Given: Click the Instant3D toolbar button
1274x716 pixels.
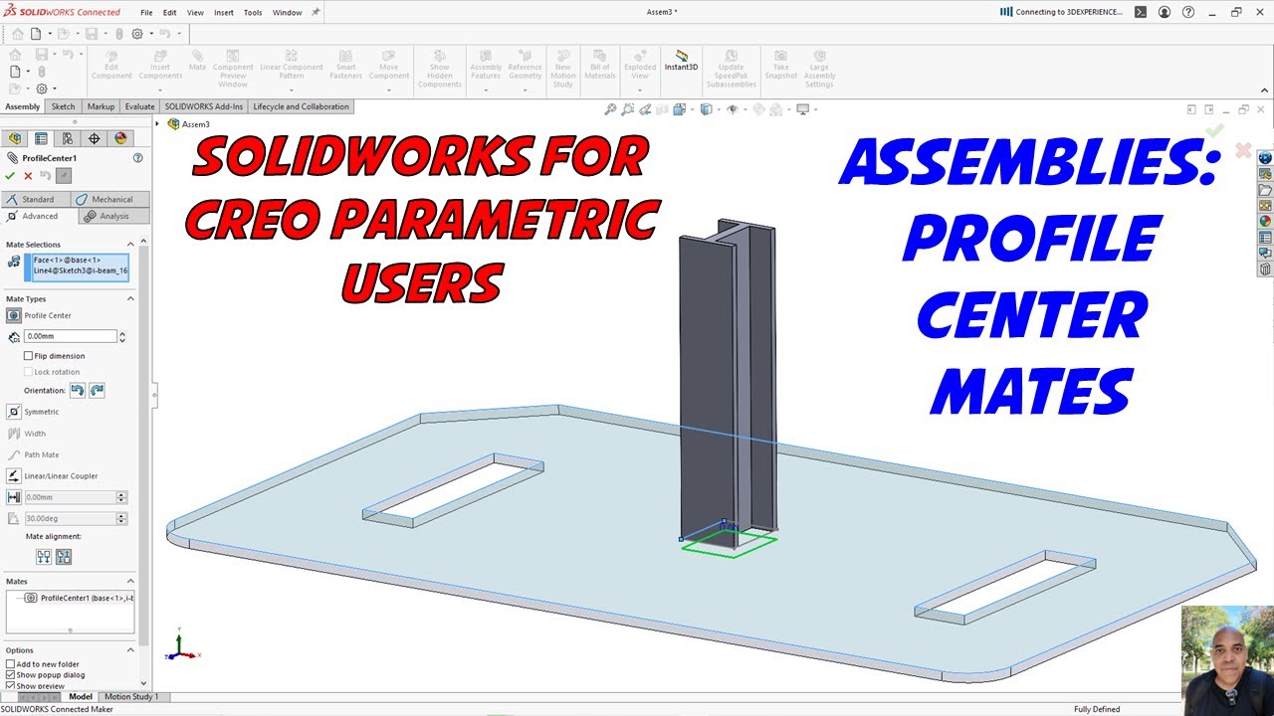Looking at the screenshot, I should coord(681,61).
